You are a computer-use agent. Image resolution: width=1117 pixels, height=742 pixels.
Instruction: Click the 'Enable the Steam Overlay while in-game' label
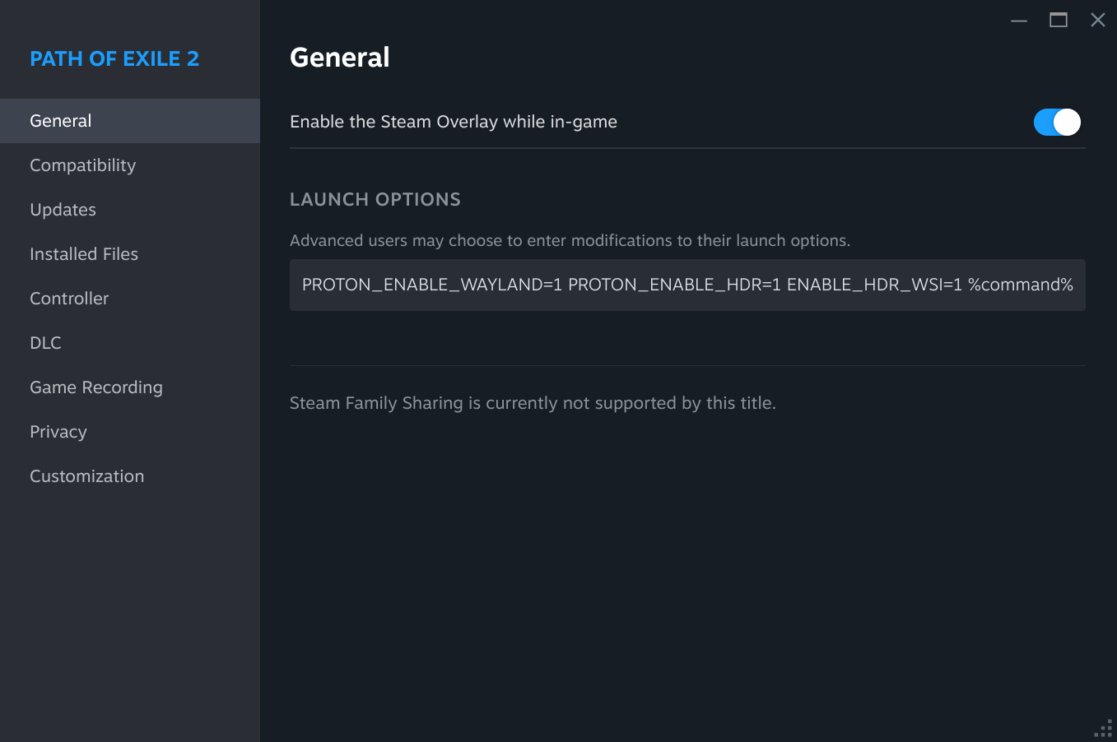click(x=454, y=122)
